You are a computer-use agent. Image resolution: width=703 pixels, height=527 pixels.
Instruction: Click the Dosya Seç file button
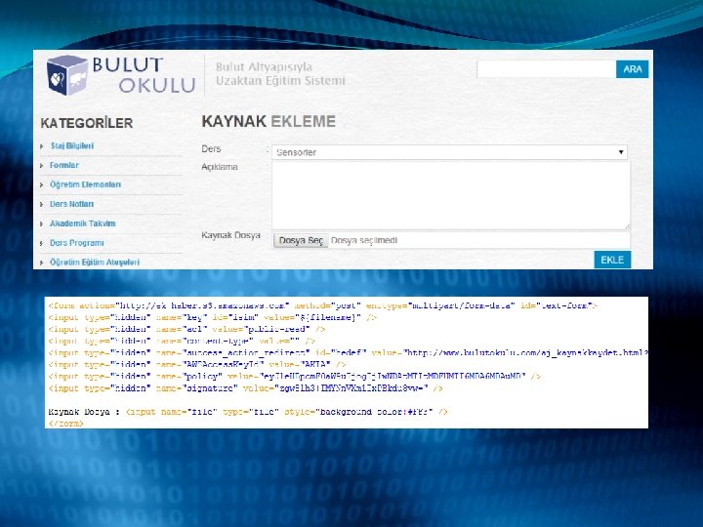point(301,241)
